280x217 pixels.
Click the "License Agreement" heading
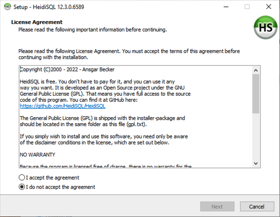[x=37, y=22]
